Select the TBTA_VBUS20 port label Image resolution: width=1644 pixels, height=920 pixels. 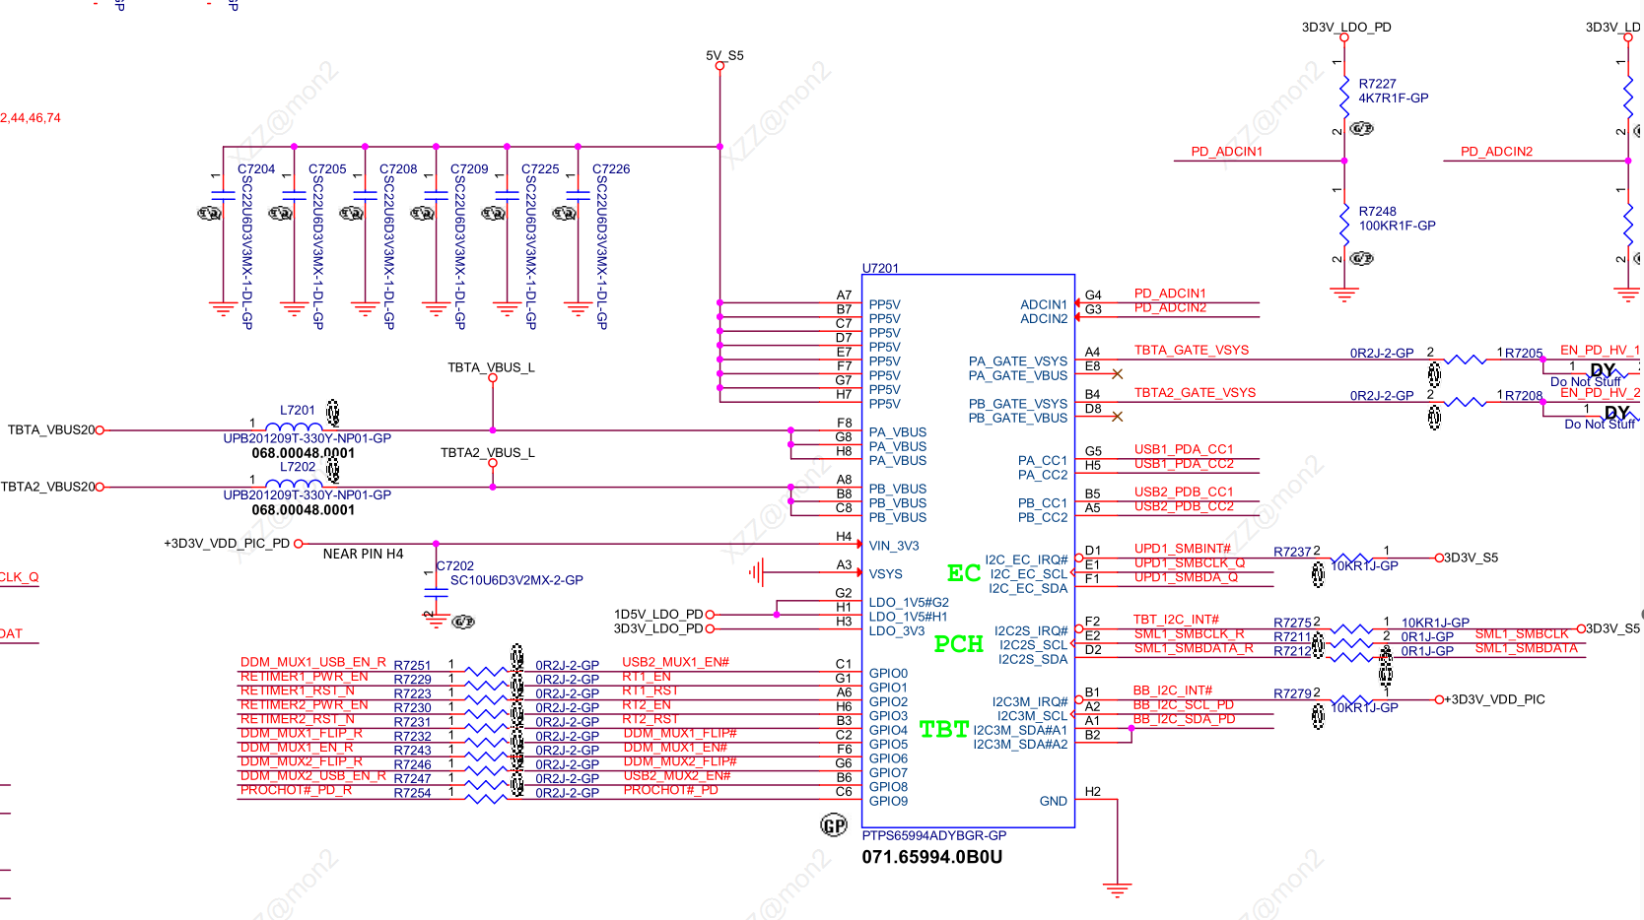click(x=51, y=429)
